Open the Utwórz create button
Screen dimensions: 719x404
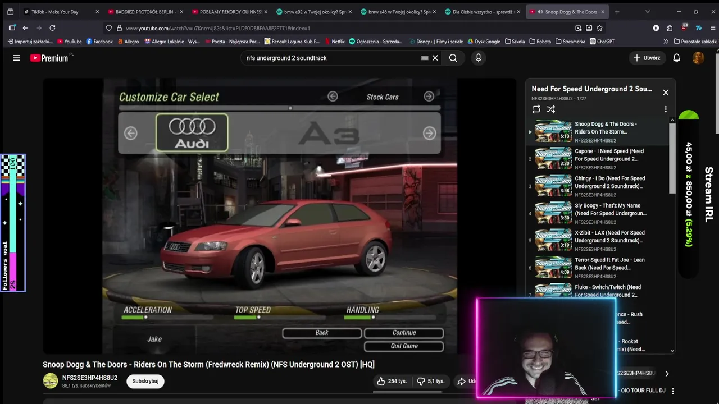[x=646, y=58]
